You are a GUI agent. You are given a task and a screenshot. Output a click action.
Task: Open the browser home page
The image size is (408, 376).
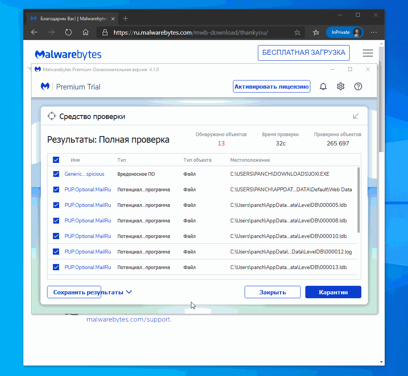coord(85,32)
